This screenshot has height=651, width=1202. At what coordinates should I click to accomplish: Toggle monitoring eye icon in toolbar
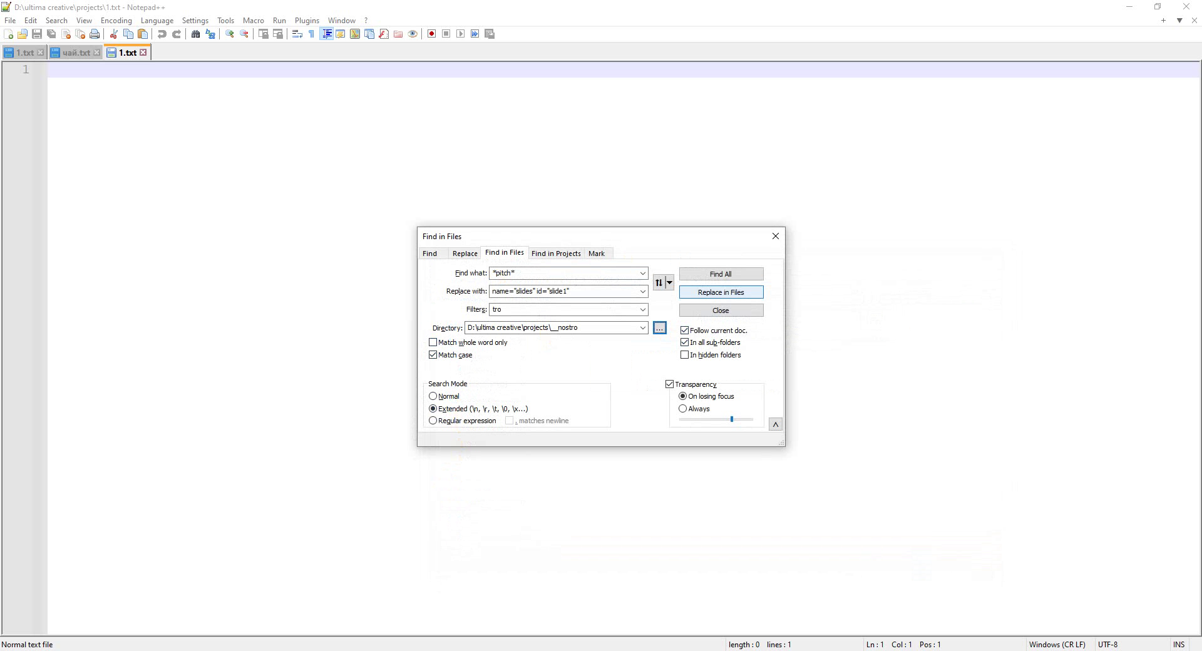[x=413, y=34]
